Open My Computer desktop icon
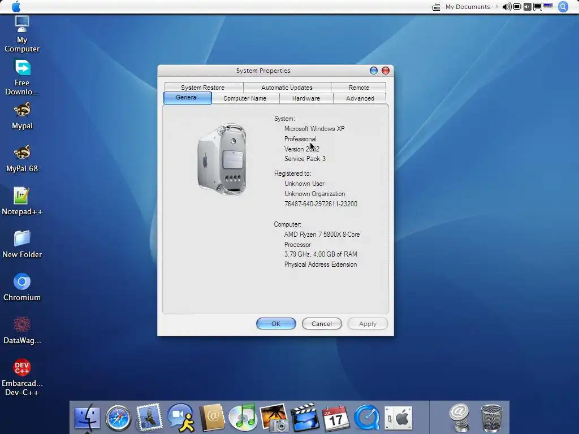579x434 pixels. (22, 34)
